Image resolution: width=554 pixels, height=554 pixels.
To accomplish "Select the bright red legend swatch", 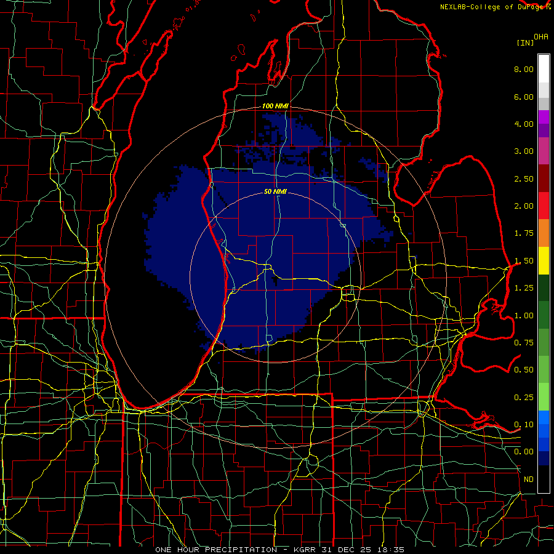I will [544, 206].
